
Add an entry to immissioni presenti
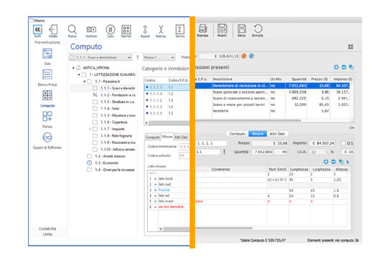click(x=336, y=67)
